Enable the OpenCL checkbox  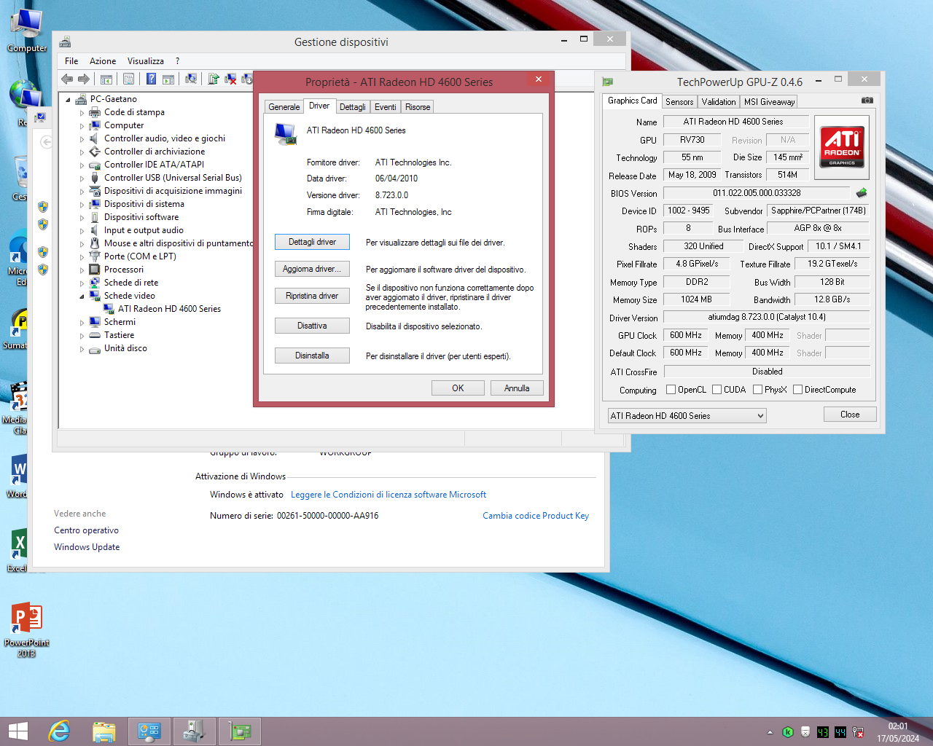[x=671, y=390]
